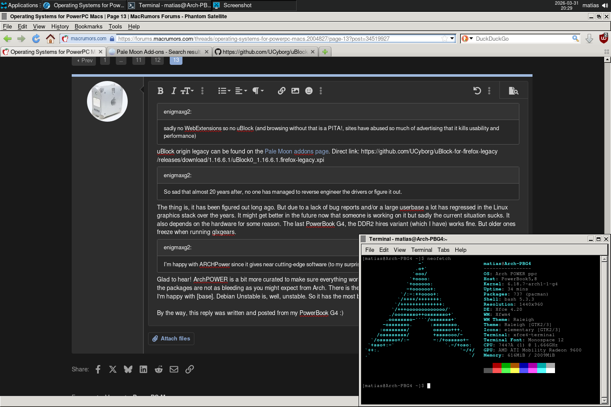Open the browser Bookmarks menu
Viewport: 611px width, 407px height.
[88, 26]
